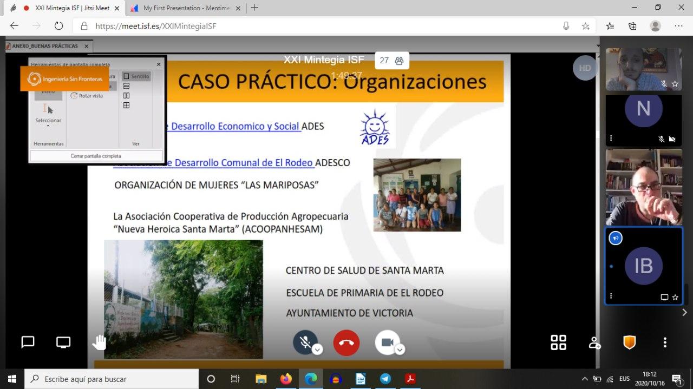Raise your hand in the meeting
Viewport: 693px width, 389px height.
point(100,342)
